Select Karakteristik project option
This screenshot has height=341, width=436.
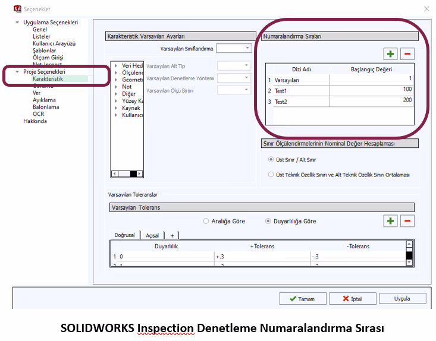48,79
